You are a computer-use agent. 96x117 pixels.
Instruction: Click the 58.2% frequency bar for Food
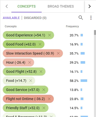tap(84, 81)
